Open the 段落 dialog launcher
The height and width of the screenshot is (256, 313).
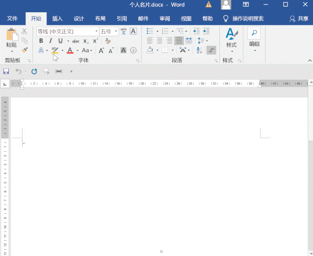[x=216, y=61]
